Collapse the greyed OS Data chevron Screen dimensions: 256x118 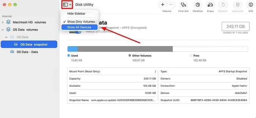[6, 37]
